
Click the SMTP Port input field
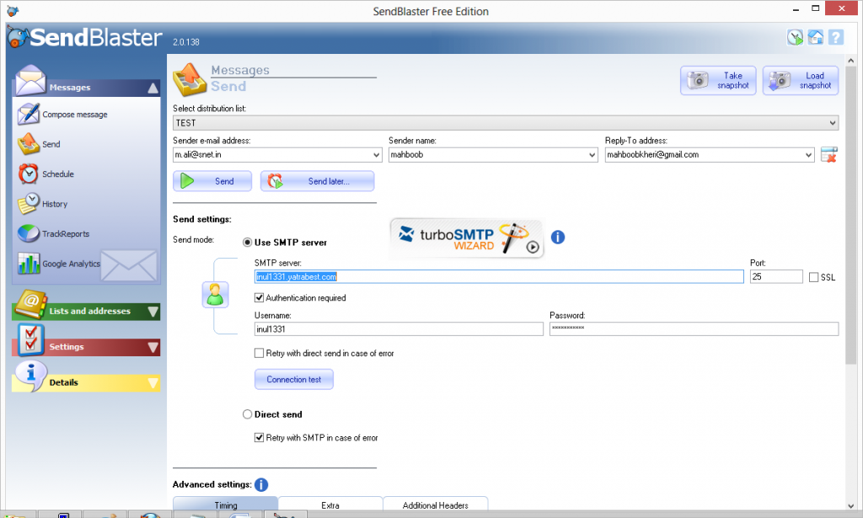[775, 276]
